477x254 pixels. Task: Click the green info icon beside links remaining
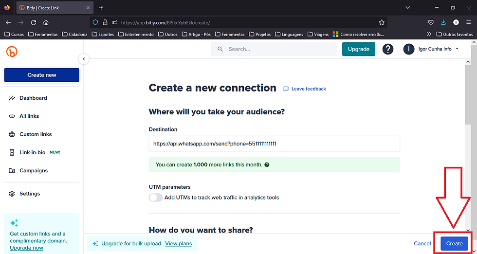click(267, 165)
